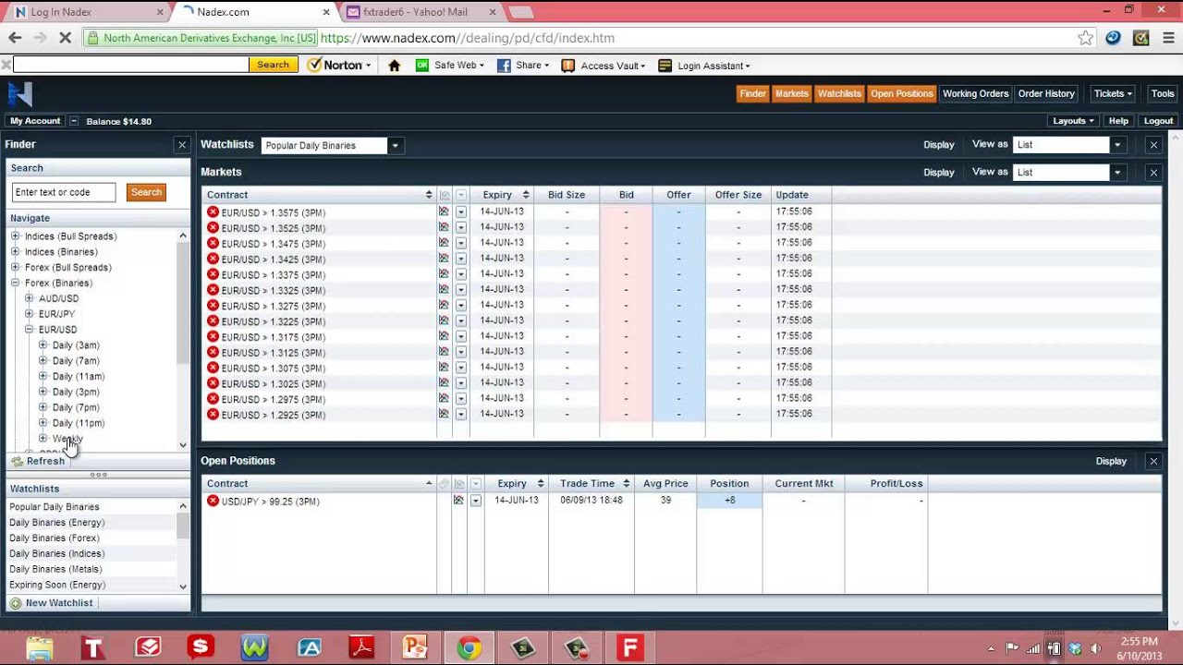Viewport: 1183px width, 665px height.
Task: Click the Logout button
Action: pos(1158,121)
